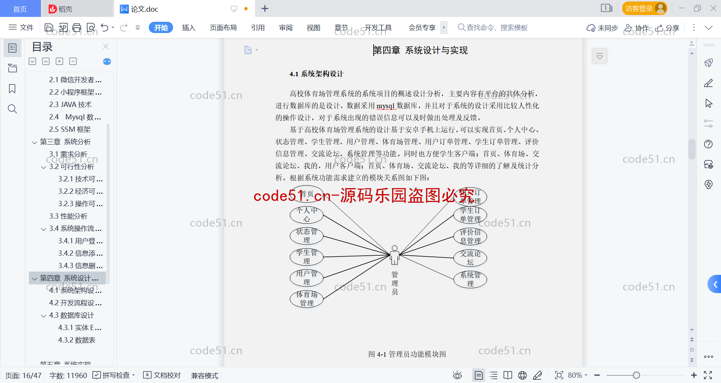Image resolution: width=721 pixels, height=383 pixels.
Task: Enter full screen mode
Action: pos(708,375)
